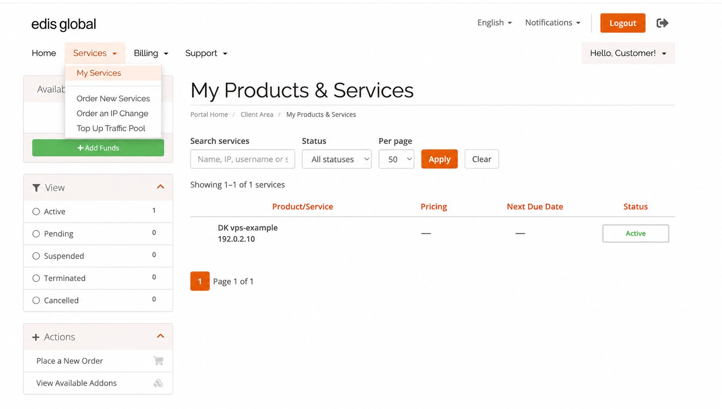This screenshot has width=722, height=409.
Task: Click the sign-out arrow icon beside Logout
Action: click(662, 23)
